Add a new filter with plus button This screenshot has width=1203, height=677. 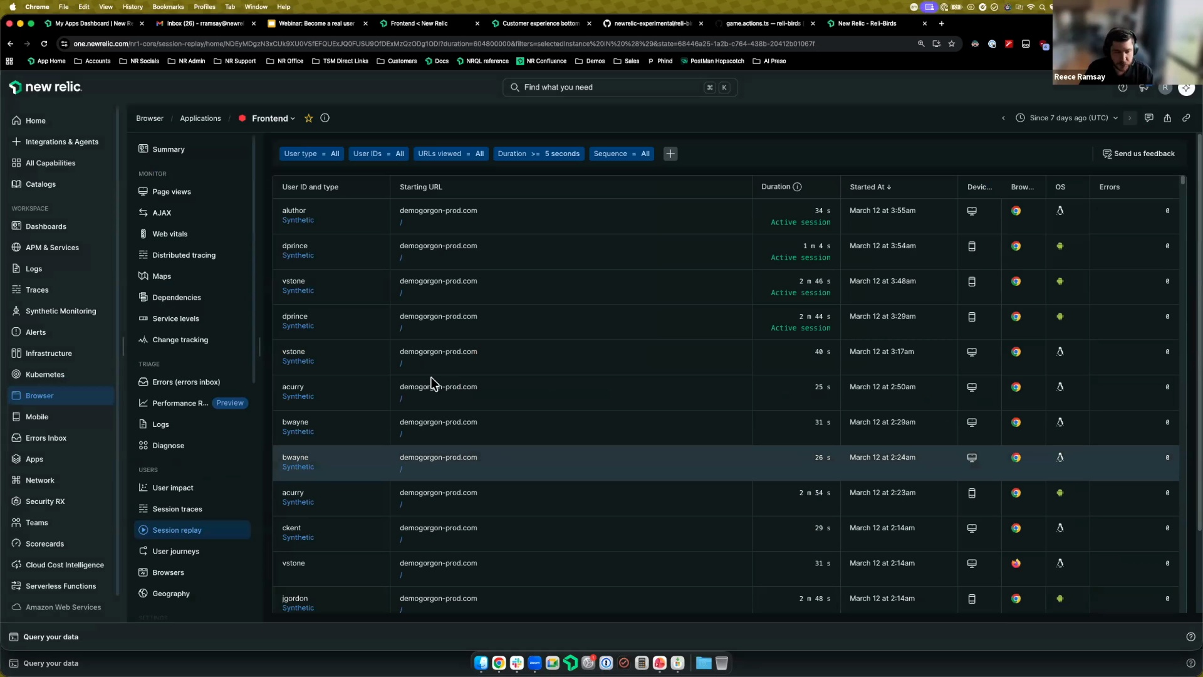coord(670,154)
